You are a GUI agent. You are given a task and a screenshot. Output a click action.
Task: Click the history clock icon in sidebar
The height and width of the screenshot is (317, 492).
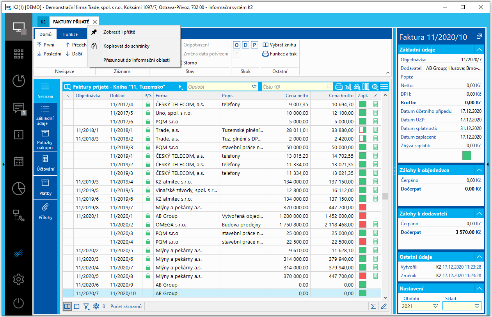[18, 81]
